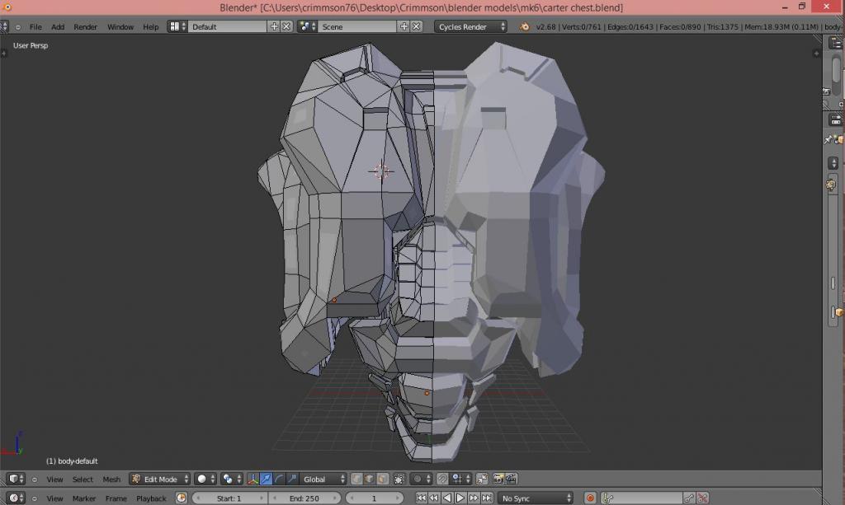Image resolution: width=845 pixels, height=505 pixels.
Task: Switch to vertex select mode
Action: pos(356,479)
